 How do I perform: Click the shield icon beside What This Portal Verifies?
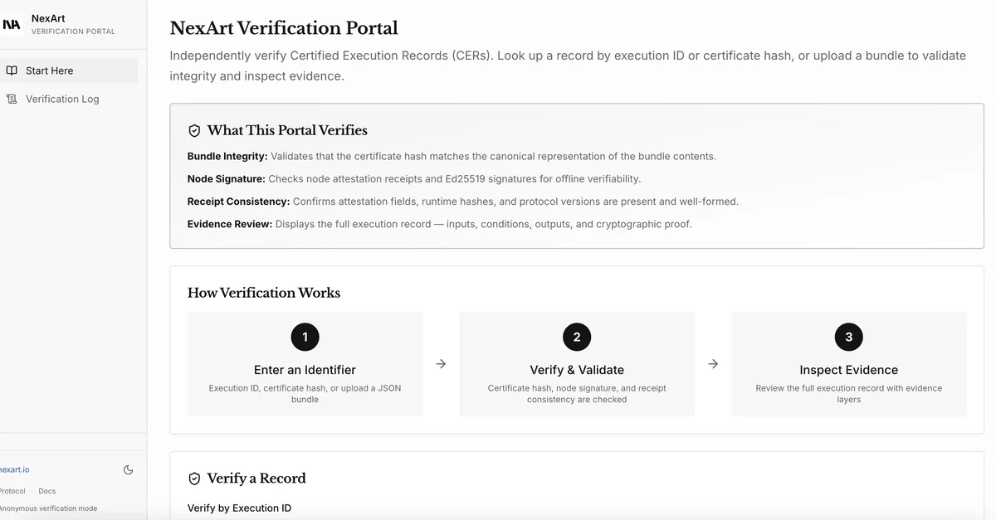[195, 130]
